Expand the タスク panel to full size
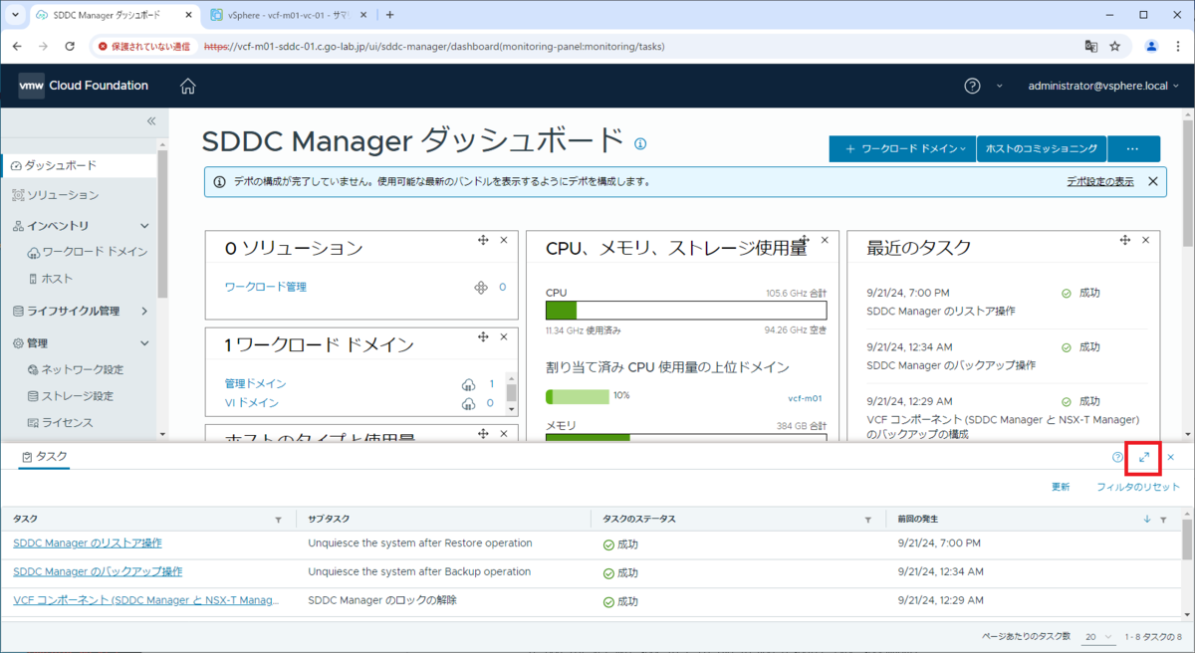1195x653 pixels. point(1144,457)
